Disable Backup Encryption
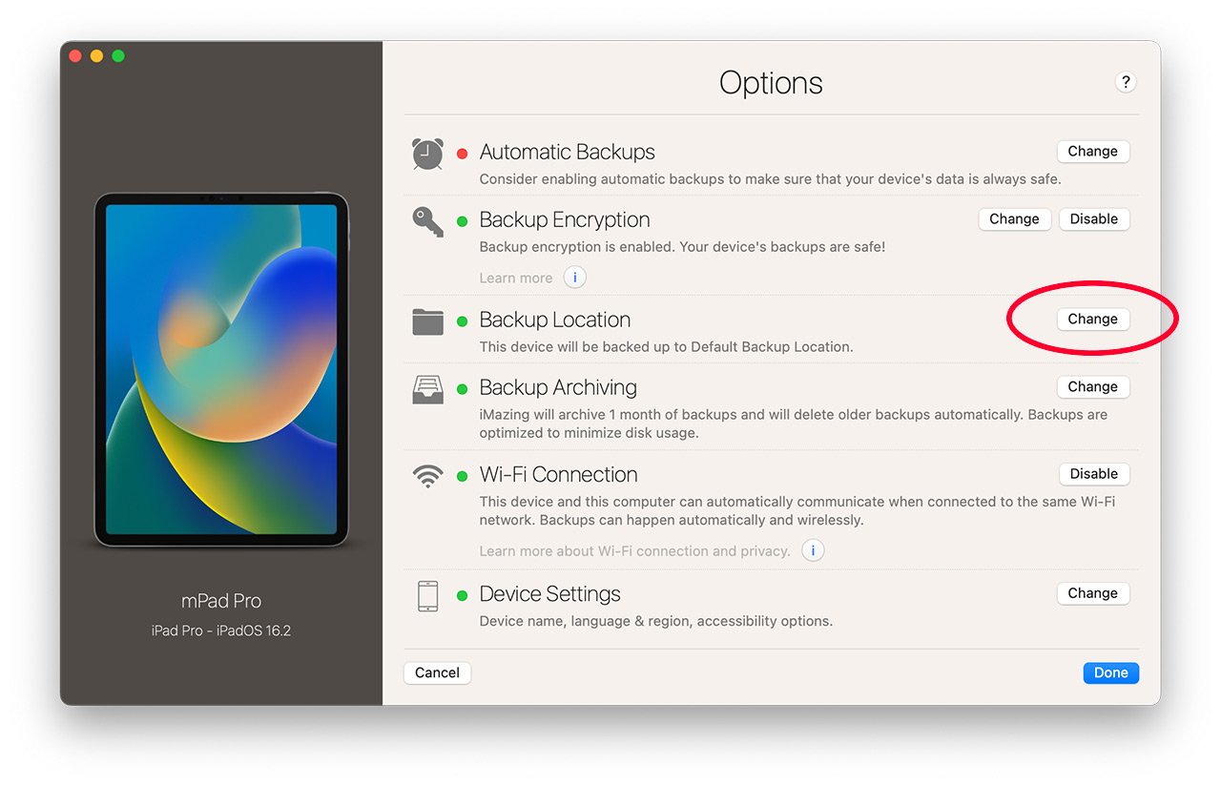 [x=1093, y=218]
